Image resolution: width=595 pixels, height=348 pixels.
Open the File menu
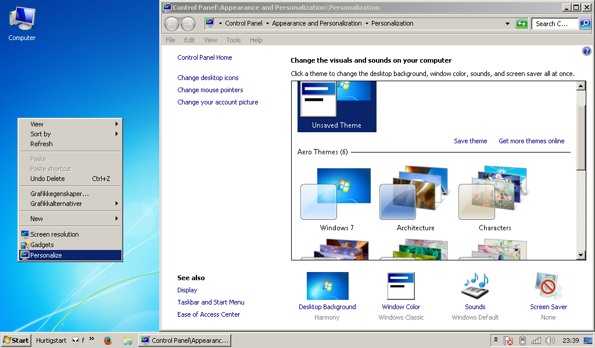click(x=170, y=40)
